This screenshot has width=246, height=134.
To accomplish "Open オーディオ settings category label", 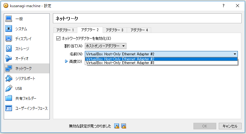I will 22,59.
